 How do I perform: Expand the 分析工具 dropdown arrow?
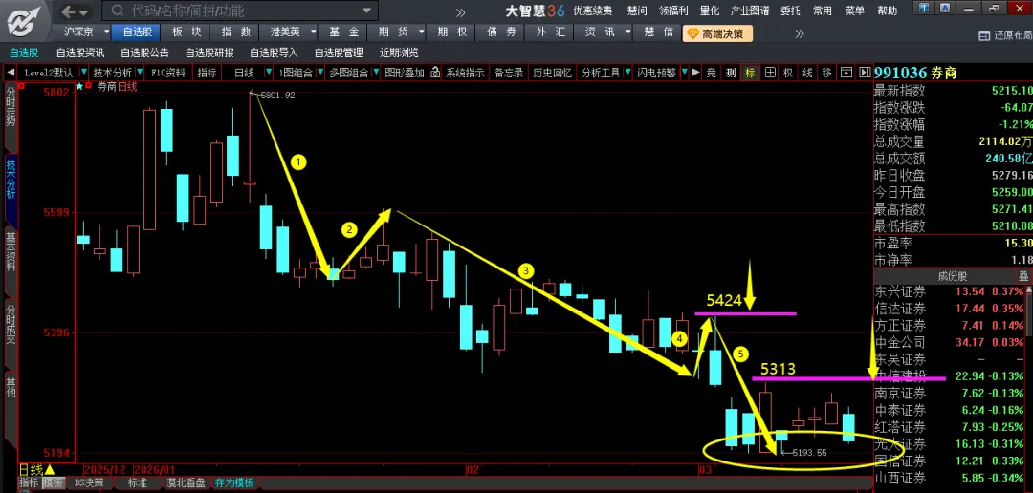[x=626, y=73]
